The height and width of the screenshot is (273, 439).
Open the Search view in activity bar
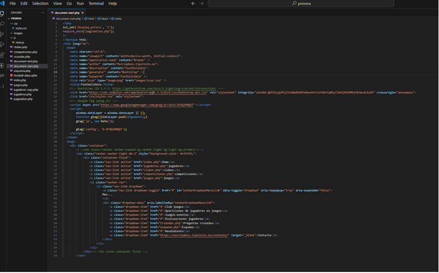coord(3,23)
